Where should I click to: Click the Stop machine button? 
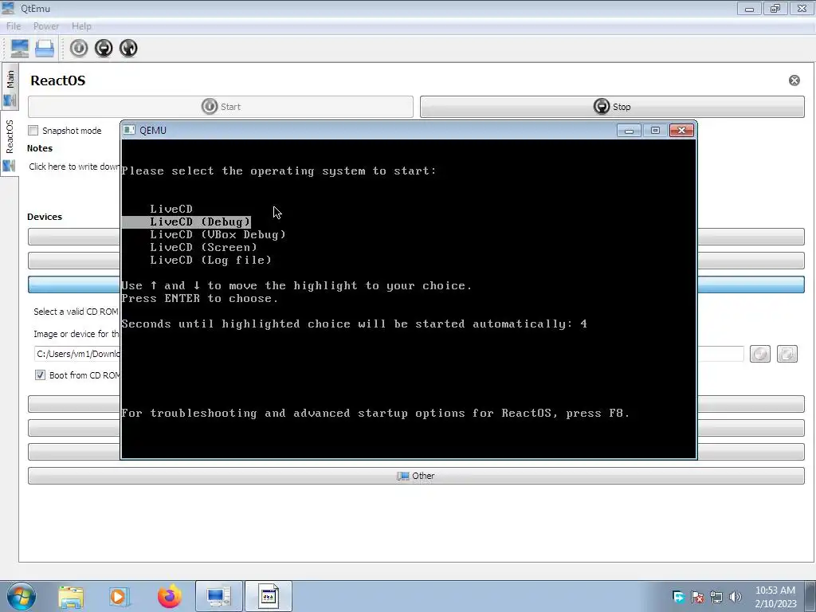tap(612, 107)
